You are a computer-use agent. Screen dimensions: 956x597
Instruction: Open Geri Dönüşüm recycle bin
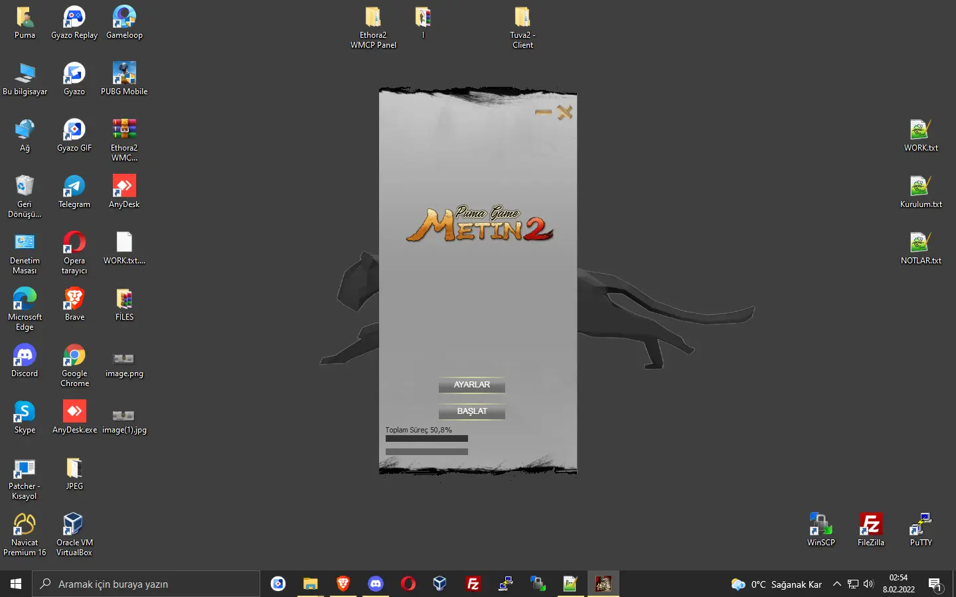pos(25,197)
